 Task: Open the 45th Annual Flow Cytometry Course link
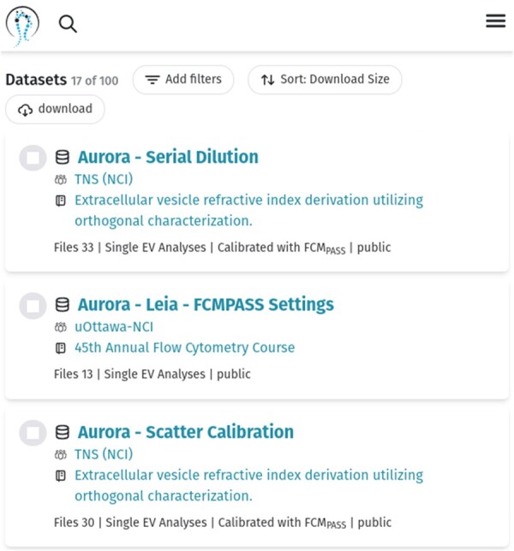184,348
